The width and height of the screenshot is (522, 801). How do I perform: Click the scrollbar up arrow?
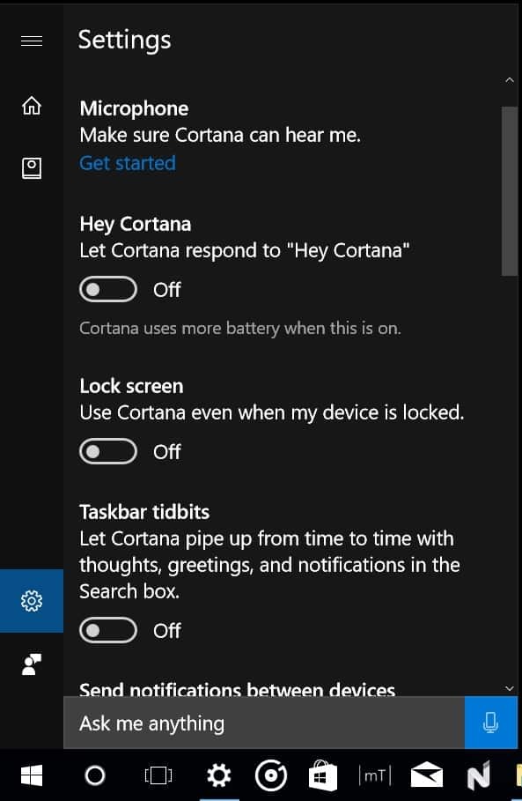510,79
